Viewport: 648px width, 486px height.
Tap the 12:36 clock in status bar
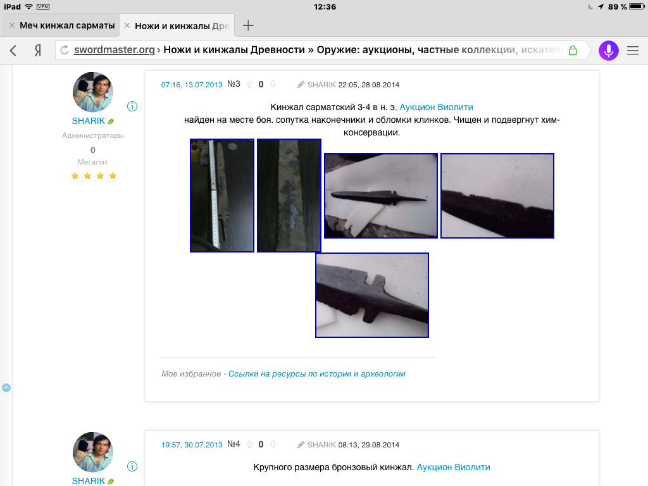[325, 6]
